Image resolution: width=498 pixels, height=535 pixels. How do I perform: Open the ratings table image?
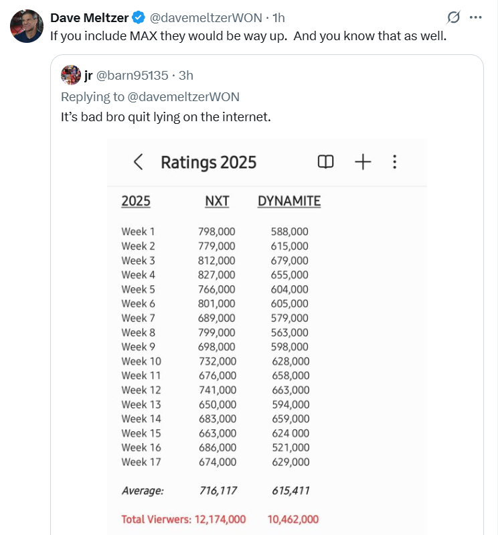(266, 336)
